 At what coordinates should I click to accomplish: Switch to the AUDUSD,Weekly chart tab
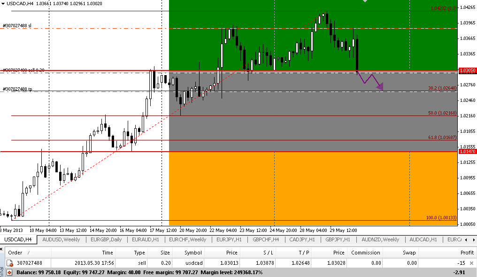pos(61,239)
